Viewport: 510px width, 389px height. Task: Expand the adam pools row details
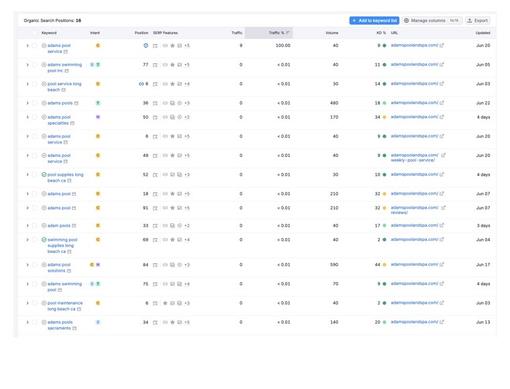pos(28,225)
